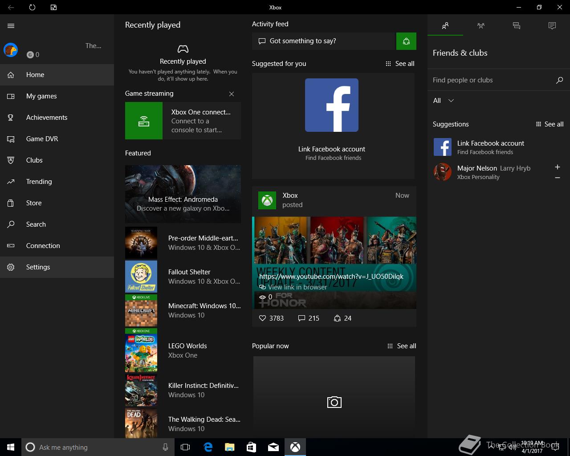
Task: Remove Major Nelson suggestion minus icon
Action: tap(557, 178)
